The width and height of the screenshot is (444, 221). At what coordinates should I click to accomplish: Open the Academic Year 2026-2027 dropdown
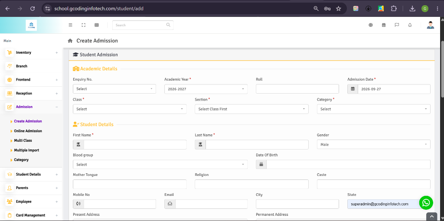tap(206, 89)
